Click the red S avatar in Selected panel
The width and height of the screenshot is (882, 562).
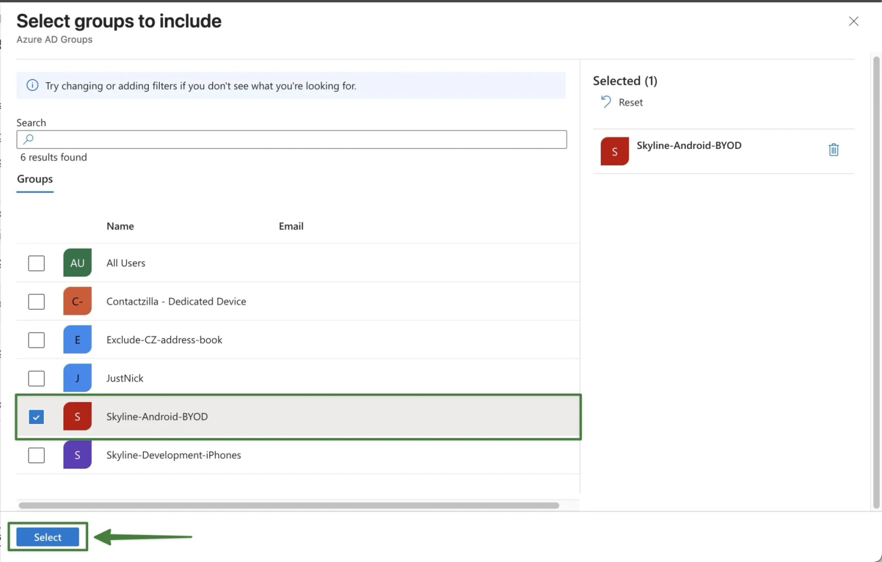pos(615,151)
